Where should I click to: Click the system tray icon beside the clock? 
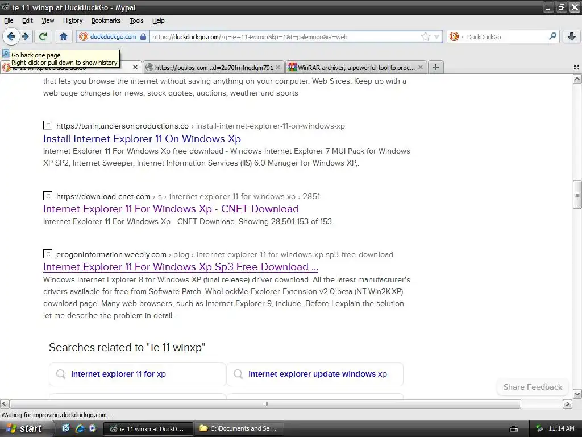pyautogui.click(x=540, y=429)
